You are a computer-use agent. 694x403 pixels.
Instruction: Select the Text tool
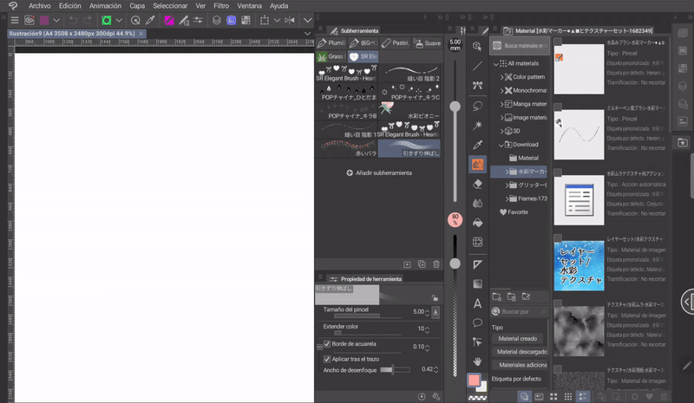pos(477,303)
